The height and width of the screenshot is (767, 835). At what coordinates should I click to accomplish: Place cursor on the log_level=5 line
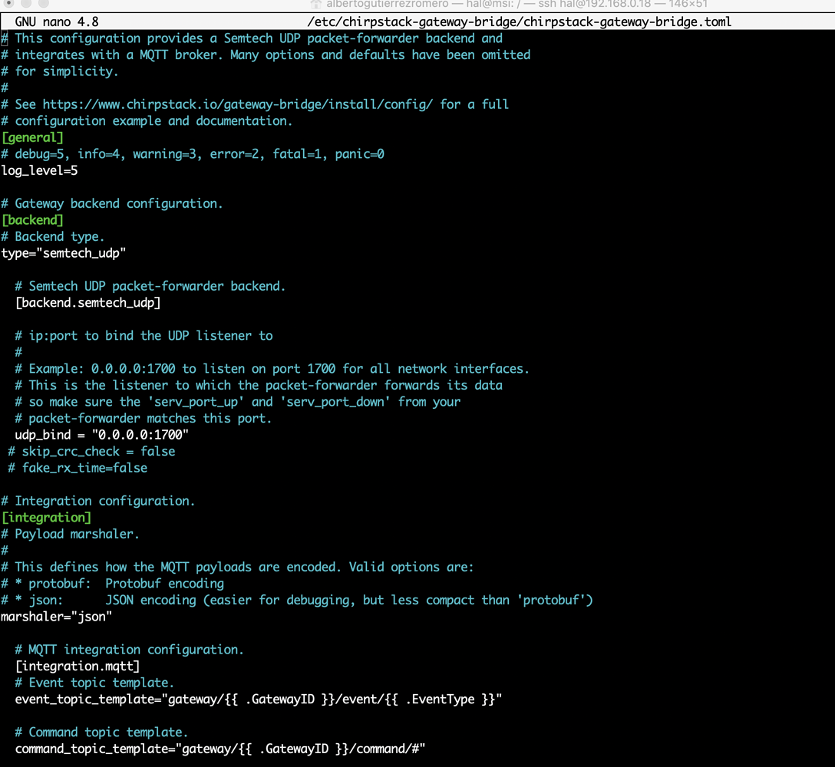pos(39,170)
